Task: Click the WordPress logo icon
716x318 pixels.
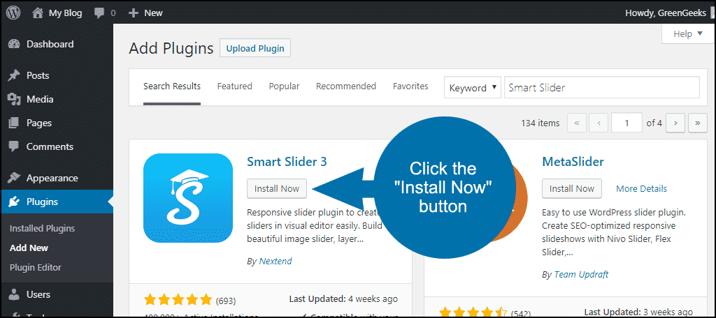Action: click(14, 13)
